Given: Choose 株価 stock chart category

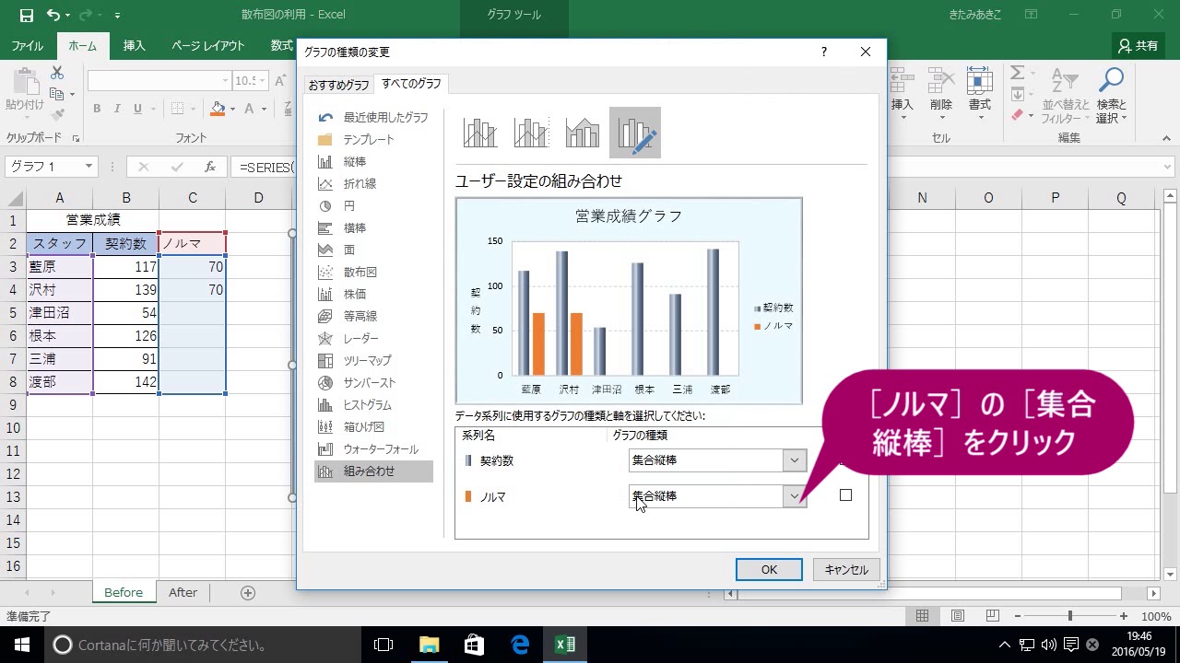Looking at the screenshot, I should 373,295.
